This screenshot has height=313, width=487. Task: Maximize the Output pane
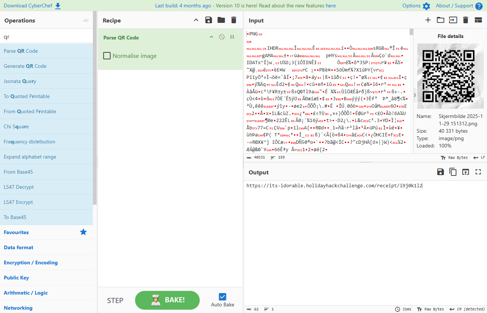point(478,172)
